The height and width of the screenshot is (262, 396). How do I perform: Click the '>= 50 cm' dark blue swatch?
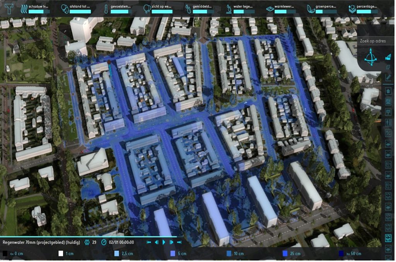[341, 253]
